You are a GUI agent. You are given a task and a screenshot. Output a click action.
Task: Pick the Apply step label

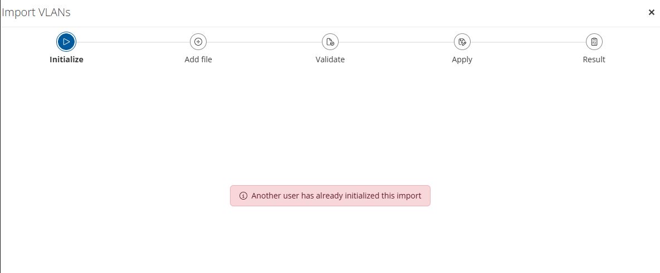[x=462, y=59]
